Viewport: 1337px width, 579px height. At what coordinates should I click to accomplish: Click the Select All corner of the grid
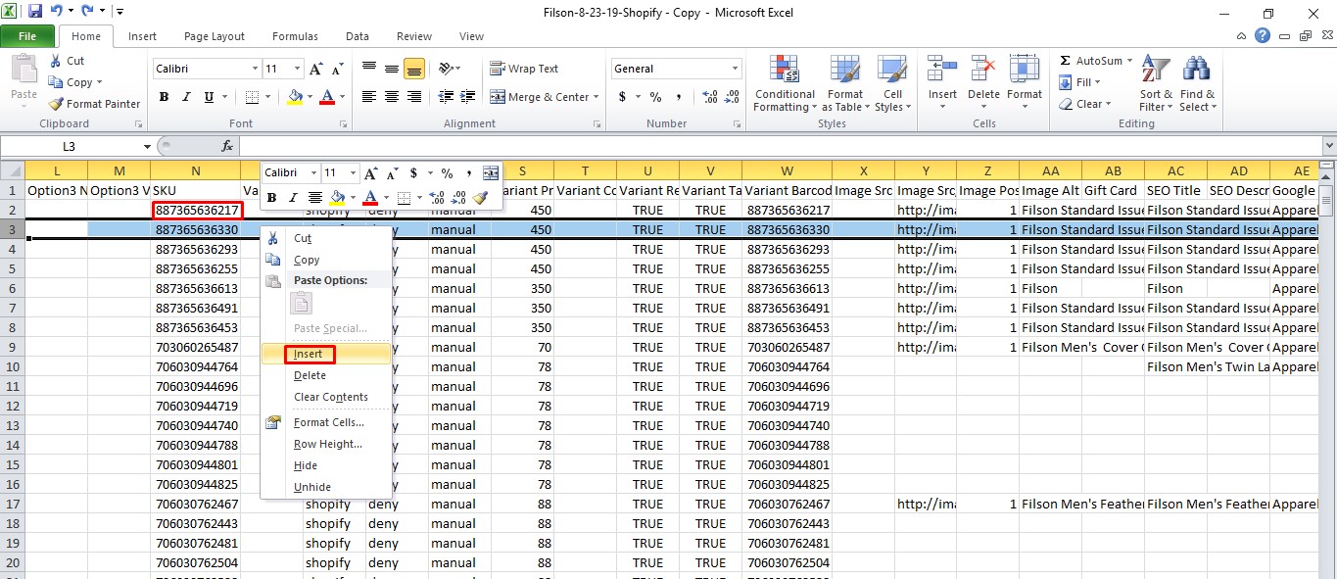tap(12, 169)
